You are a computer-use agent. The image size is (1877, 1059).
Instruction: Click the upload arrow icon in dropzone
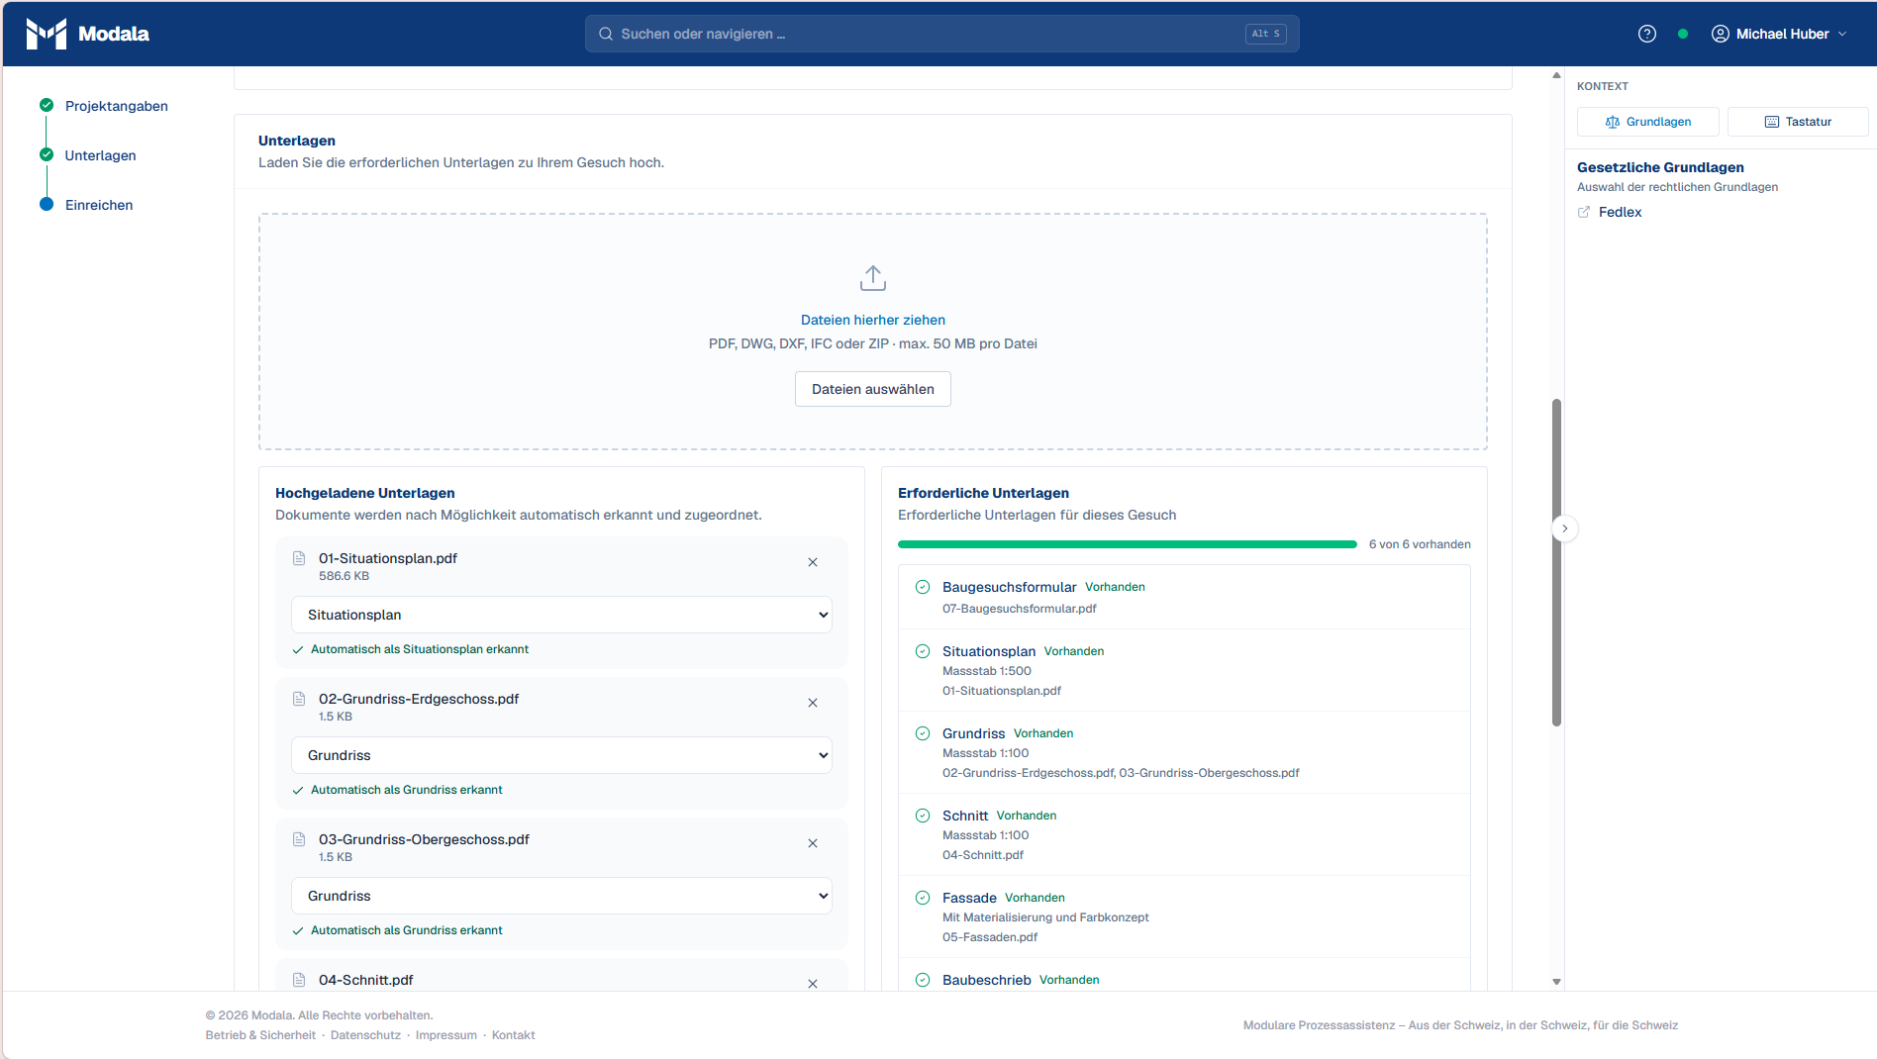click(873, 278)
